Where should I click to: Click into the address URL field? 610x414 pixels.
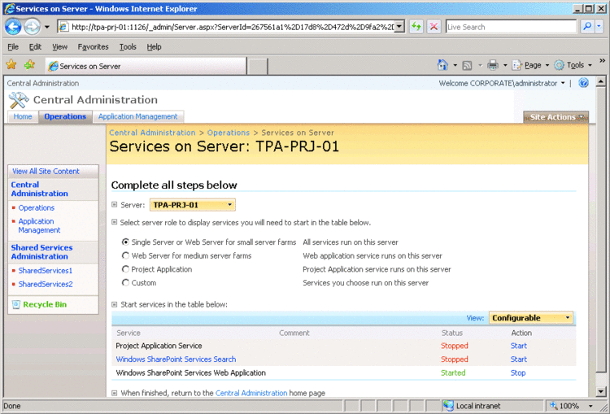pos(233,27)
